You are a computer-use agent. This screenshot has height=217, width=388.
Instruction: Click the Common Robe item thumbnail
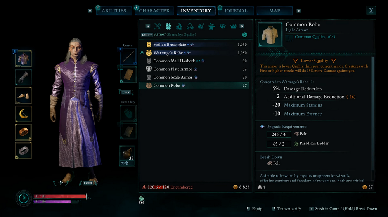pyautogui.click(x=270, y=35)
